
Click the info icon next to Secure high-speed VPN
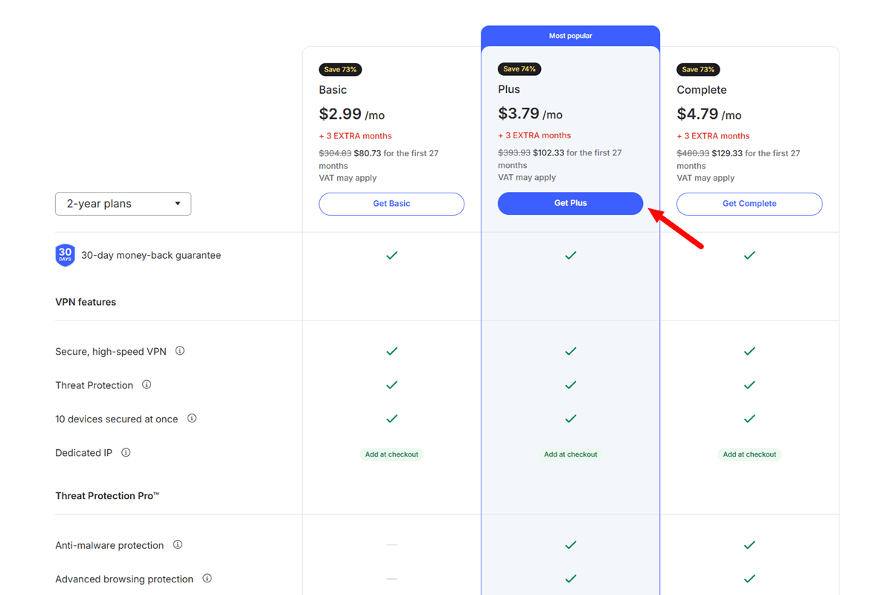tap(179, 351)
